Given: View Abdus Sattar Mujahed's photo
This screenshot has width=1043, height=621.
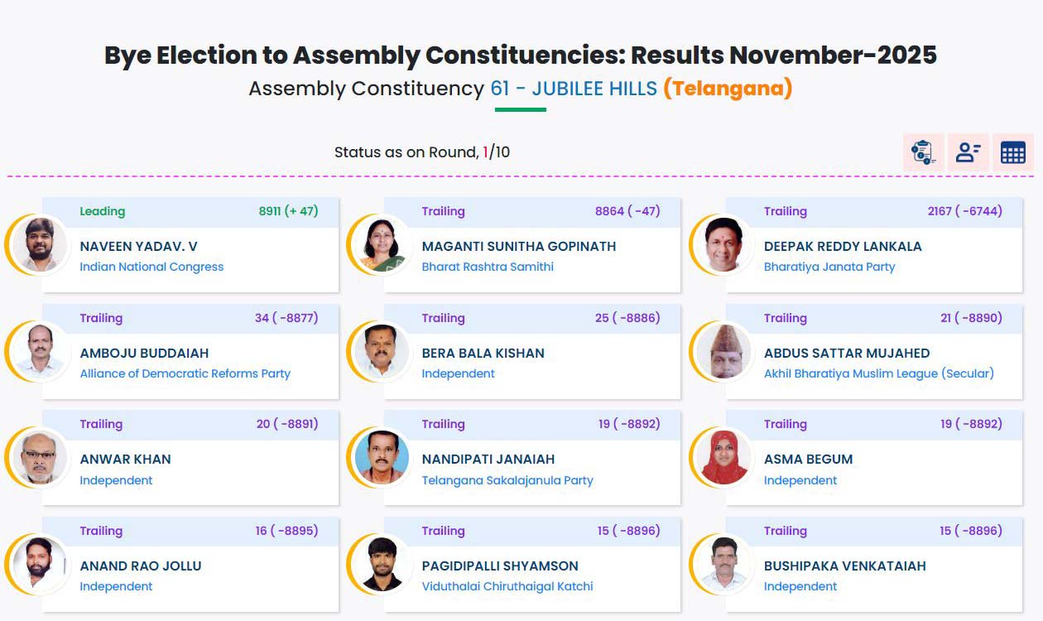Looking at the screenshot, I should click(722, 353).
